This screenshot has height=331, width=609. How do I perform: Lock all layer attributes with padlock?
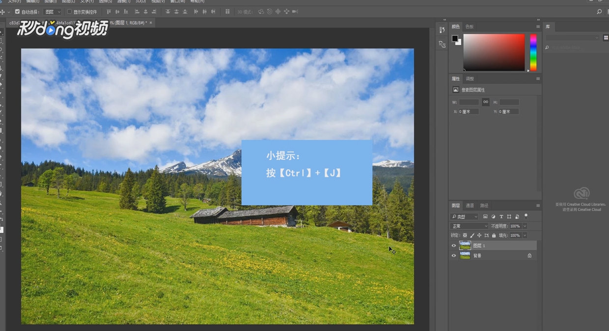tap(494, 235)
